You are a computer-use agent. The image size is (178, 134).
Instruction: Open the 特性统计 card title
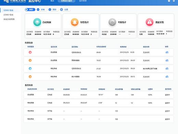[85, 22]
